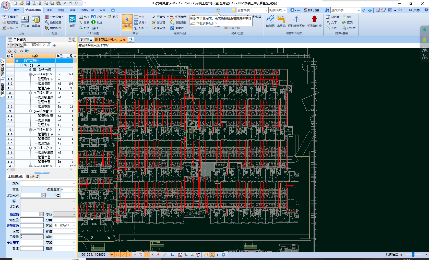Open the 视频/工具 ribbon tab
This screenshot has height=260, width=429.
point(88,10)
